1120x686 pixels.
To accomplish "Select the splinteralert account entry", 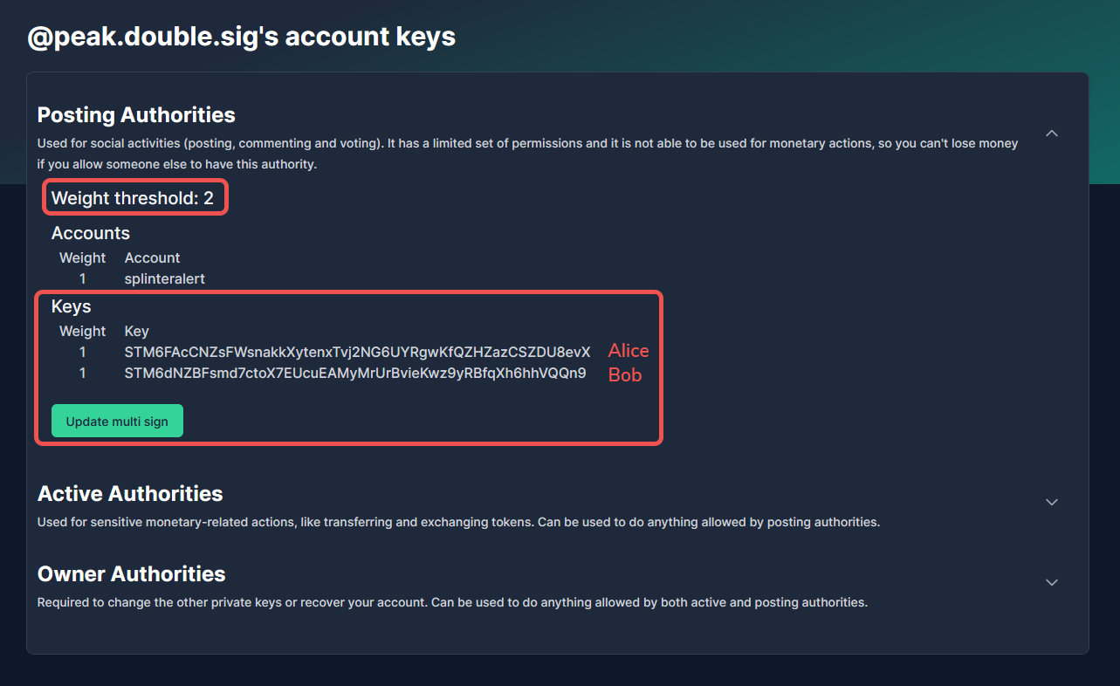I will 165,278.
